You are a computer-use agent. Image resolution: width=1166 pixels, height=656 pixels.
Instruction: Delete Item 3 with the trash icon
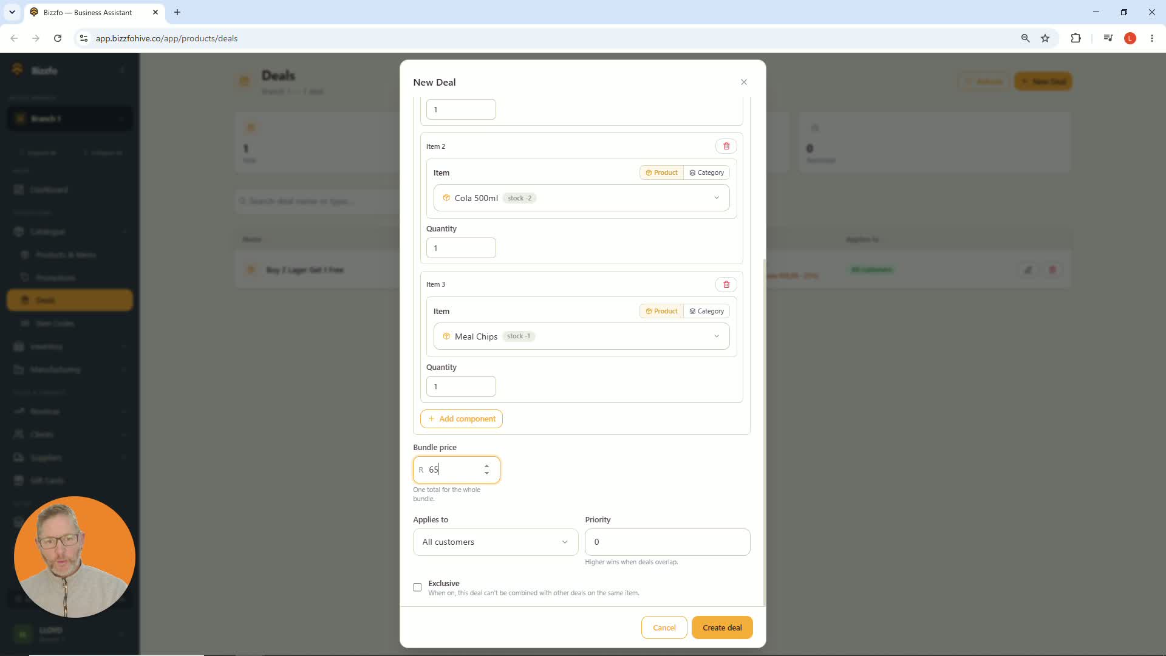pos(726,285)
